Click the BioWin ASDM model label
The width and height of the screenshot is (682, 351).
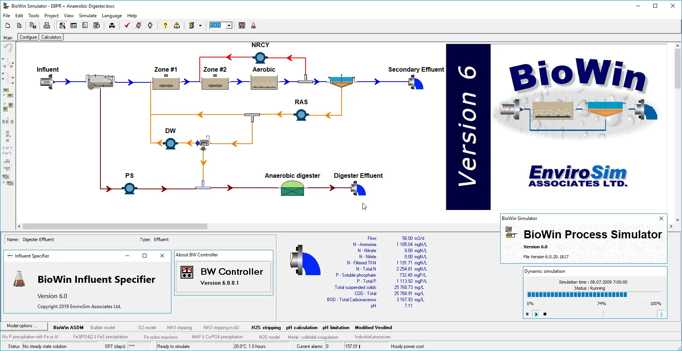tap(68, 328)
